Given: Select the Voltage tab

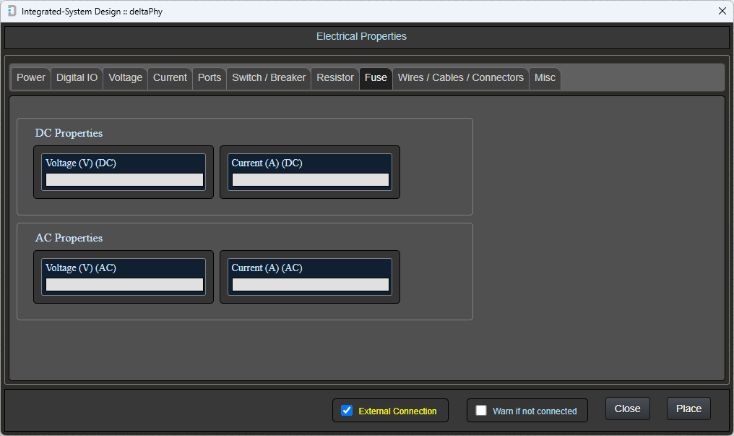Looking at the screenshot, I should click(125, 78).
